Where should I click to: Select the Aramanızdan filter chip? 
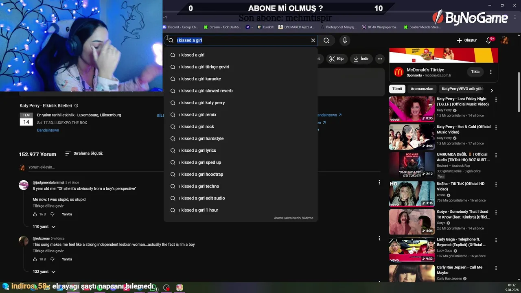422,89
